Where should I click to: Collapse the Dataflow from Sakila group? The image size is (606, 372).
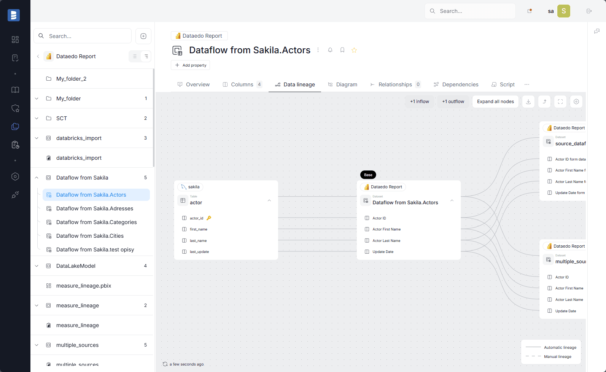(37, 178)
